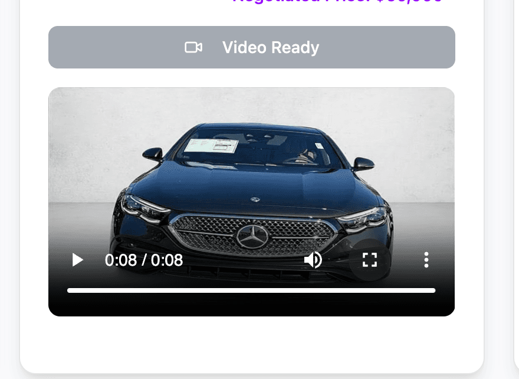519x379 pixels.
Task: Click the end of the video progress bar
Action: pos(434,290)
